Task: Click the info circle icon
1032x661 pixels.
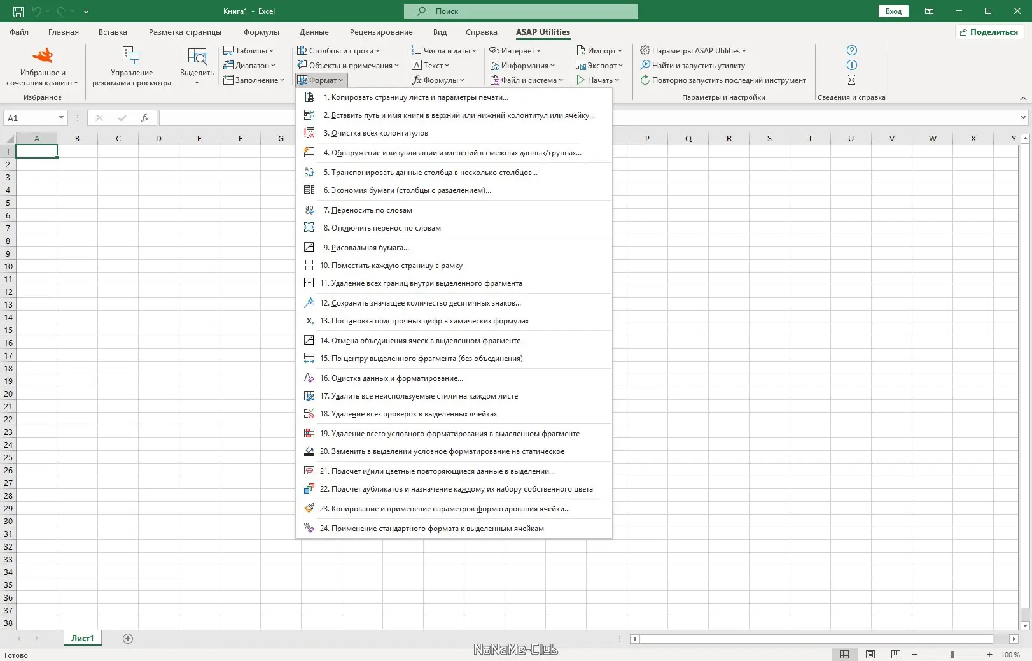Action: (852, 65)
